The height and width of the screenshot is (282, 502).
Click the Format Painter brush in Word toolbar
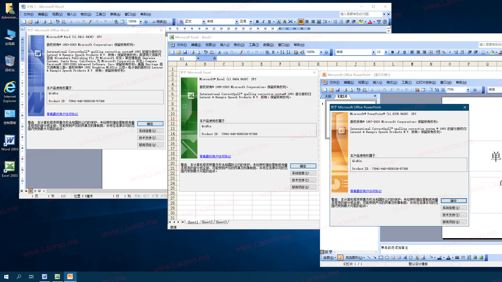coord(89,22)
